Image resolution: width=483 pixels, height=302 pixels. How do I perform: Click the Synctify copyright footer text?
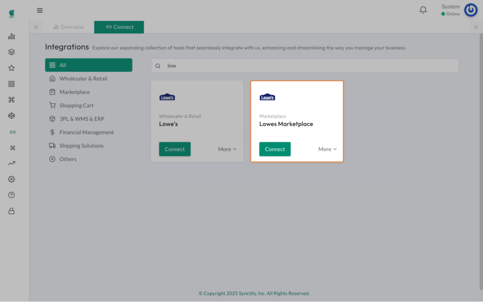point(254,294)
